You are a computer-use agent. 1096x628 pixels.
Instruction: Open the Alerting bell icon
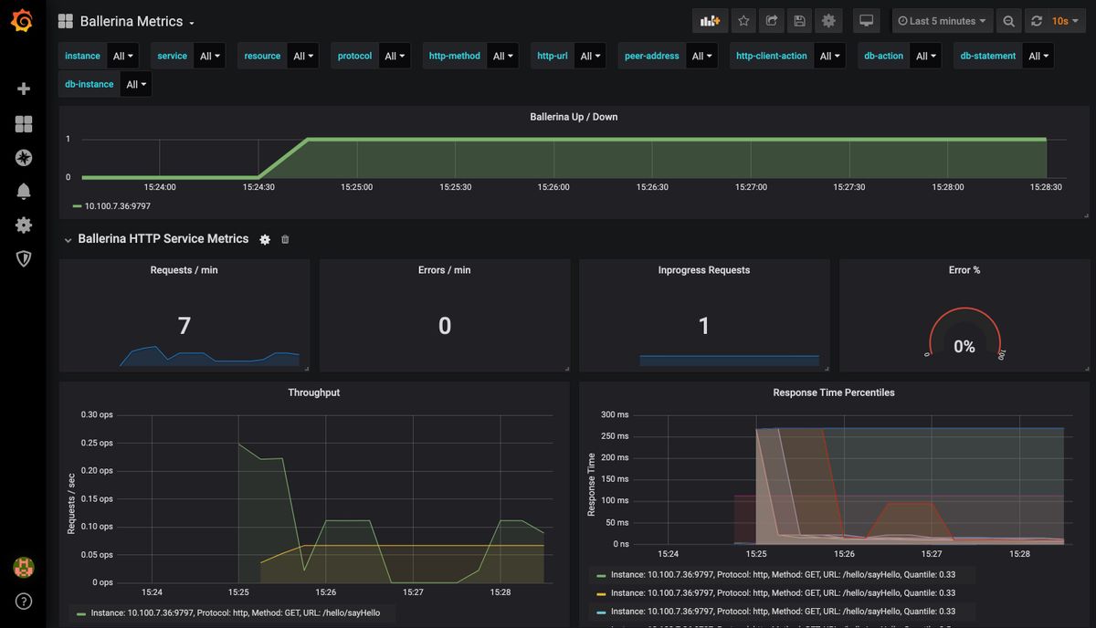pos(24,191)
